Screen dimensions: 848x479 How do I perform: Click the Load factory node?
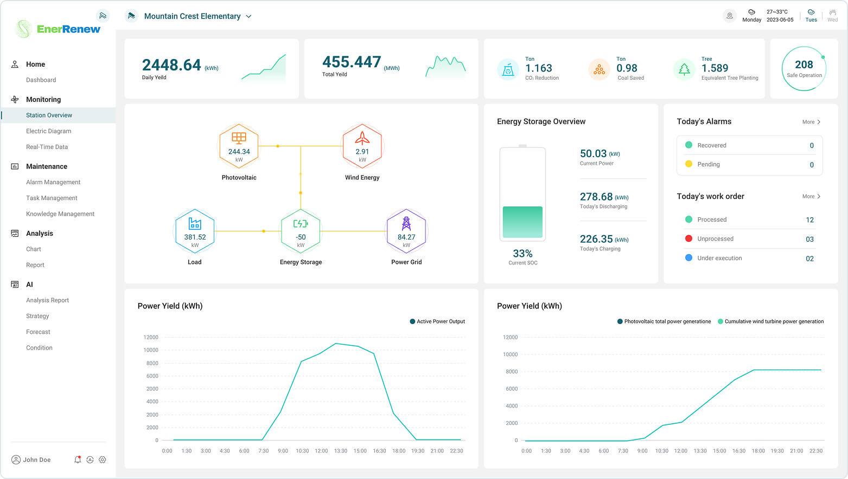coord(195,231)
